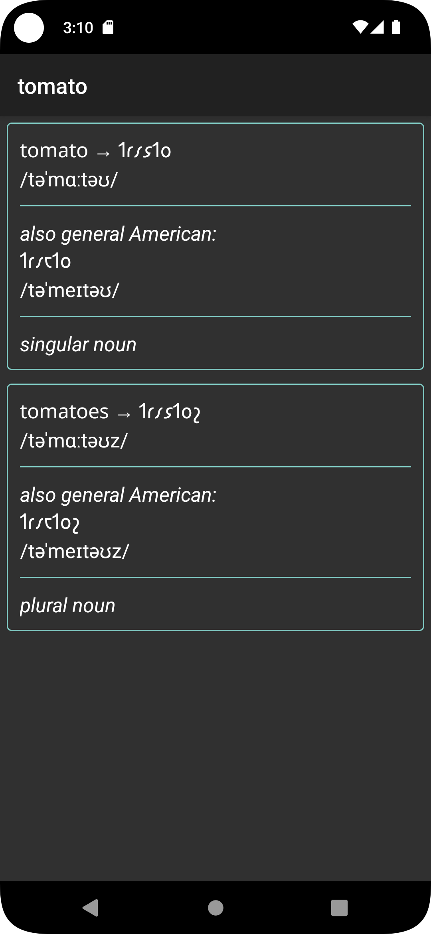The height and width of the screenshot is (934, 431).
Task: Tap the battery status icon
Action: click(x=396, y=27)
